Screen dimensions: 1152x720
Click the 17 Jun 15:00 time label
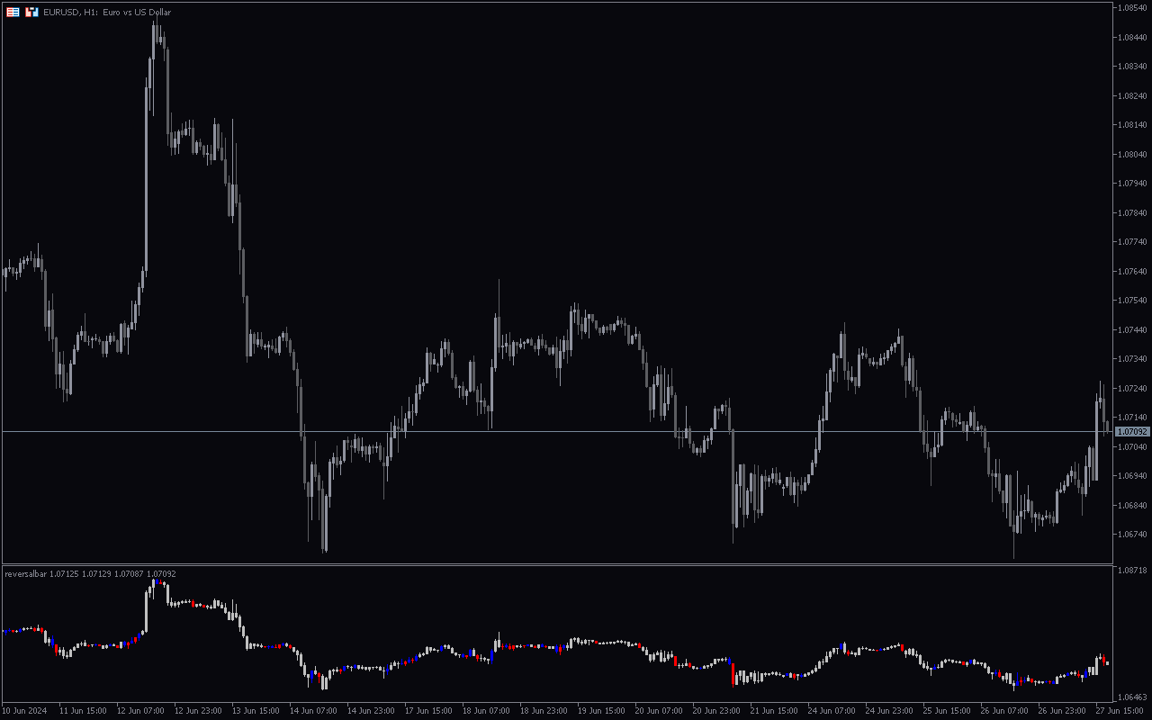[x=428, y=711]
